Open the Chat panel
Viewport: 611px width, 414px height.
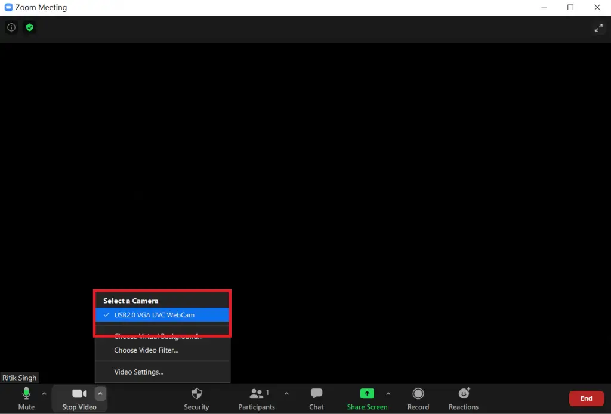click(316, 398)
